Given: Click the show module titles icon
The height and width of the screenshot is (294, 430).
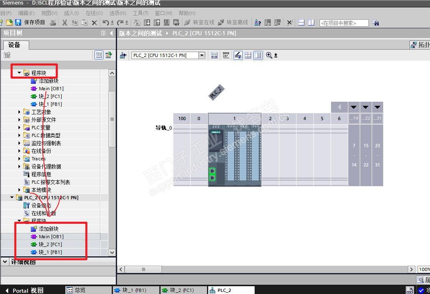Looking at the screenshot, I should [214, 55].
